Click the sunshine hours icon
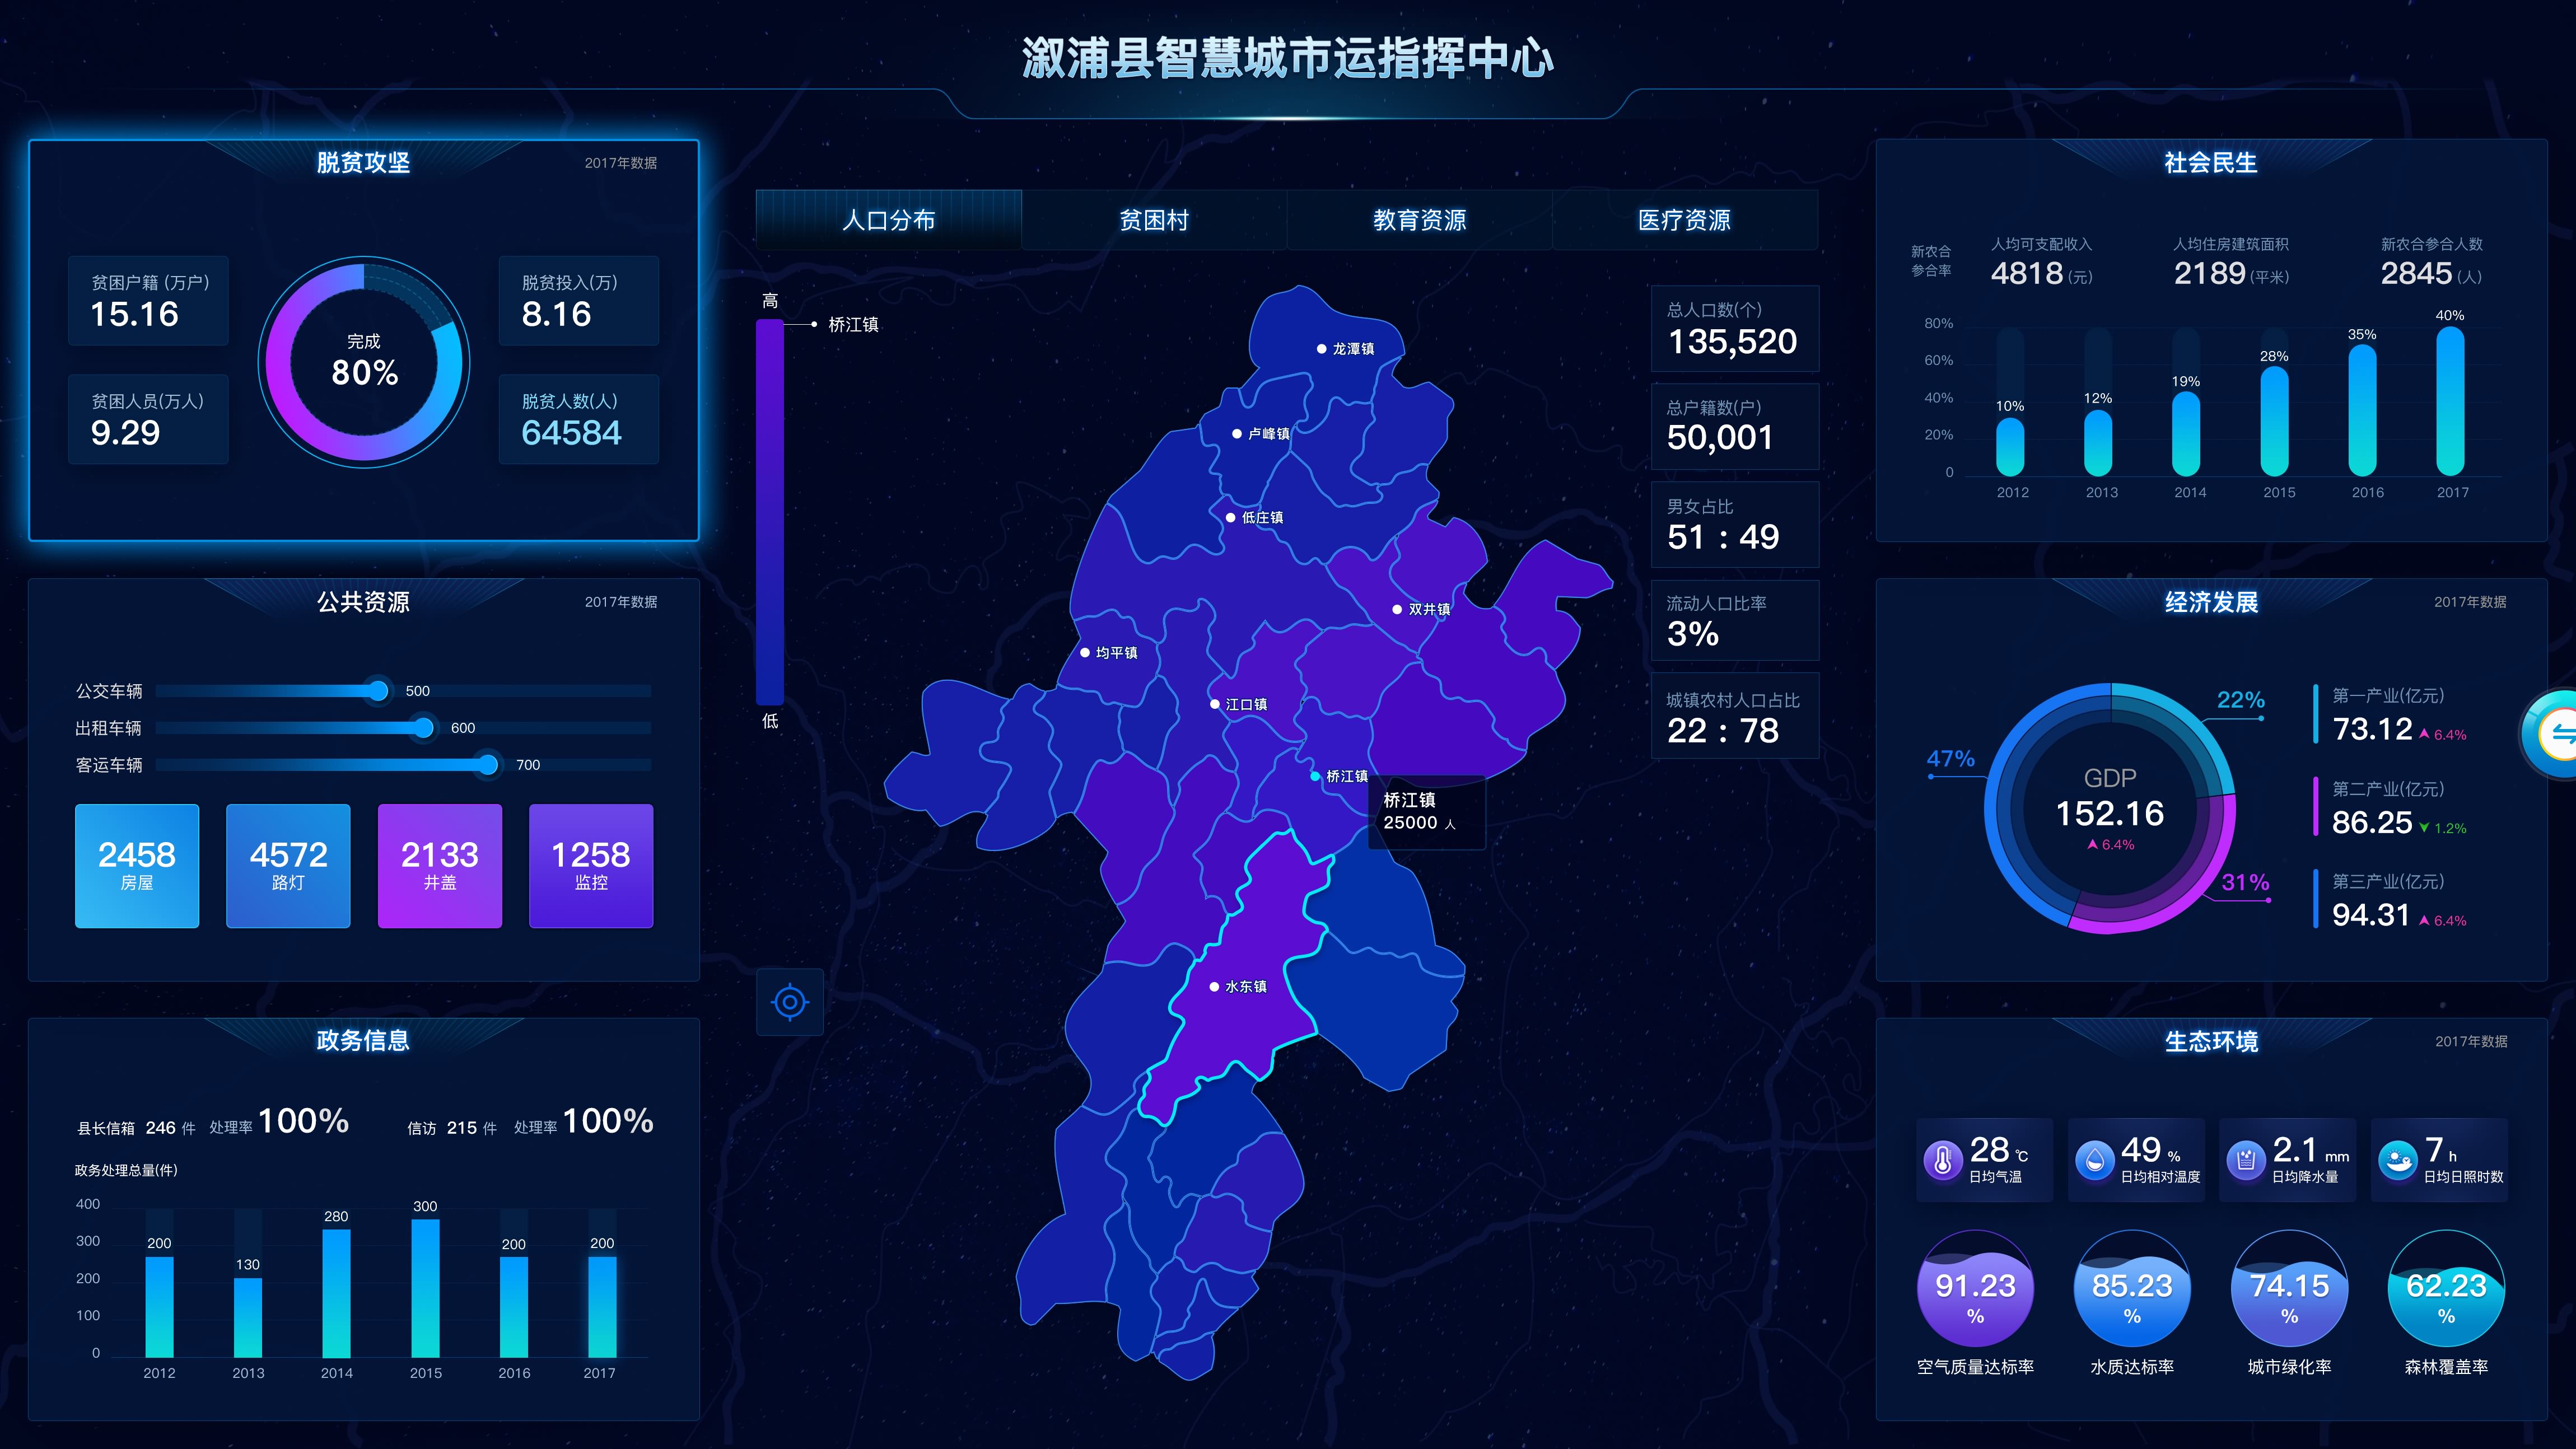 [x=2397, y=1160]
